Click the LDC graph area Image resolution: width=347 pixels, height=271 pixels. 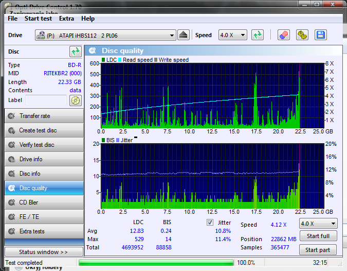point(212,96)
